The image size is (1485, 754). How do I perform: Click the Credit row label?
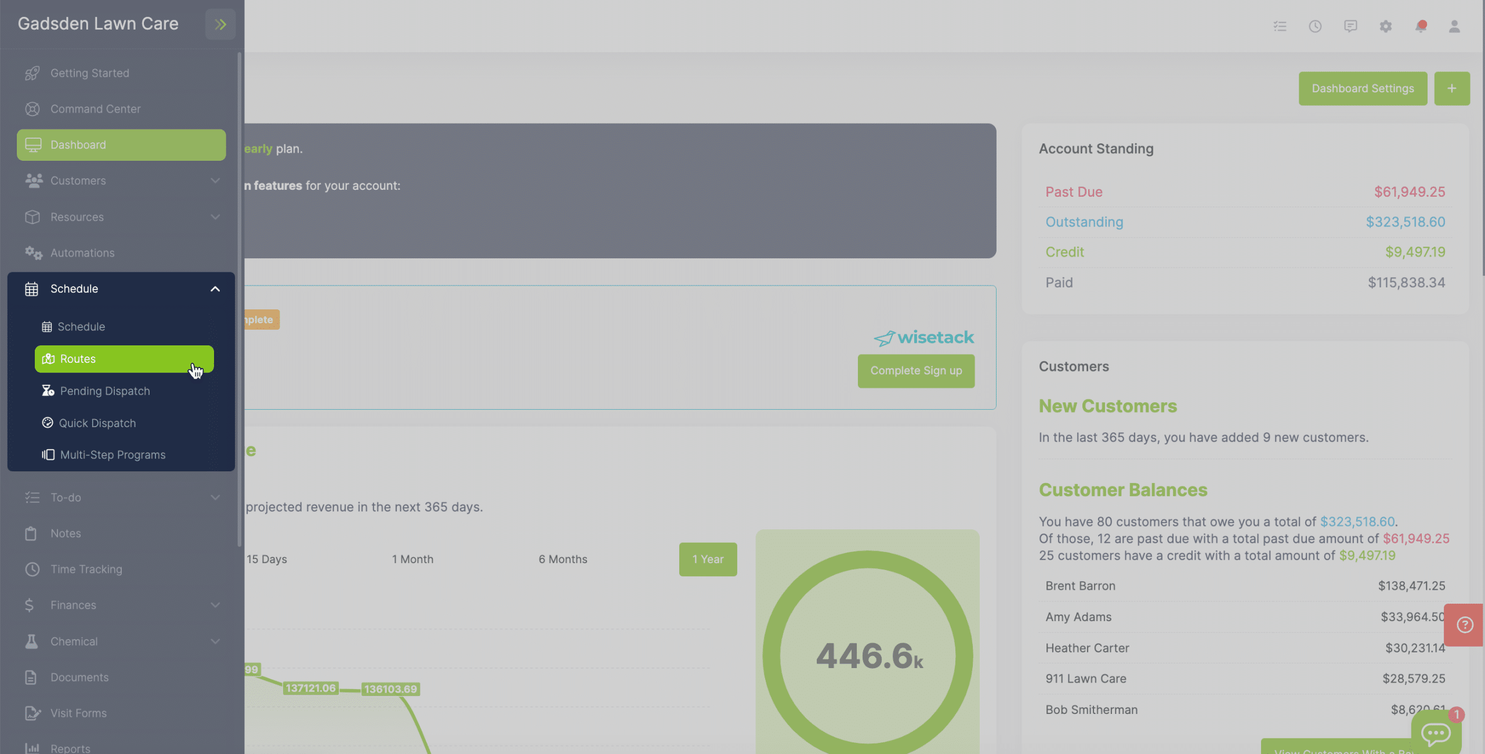coord(1064,252)
